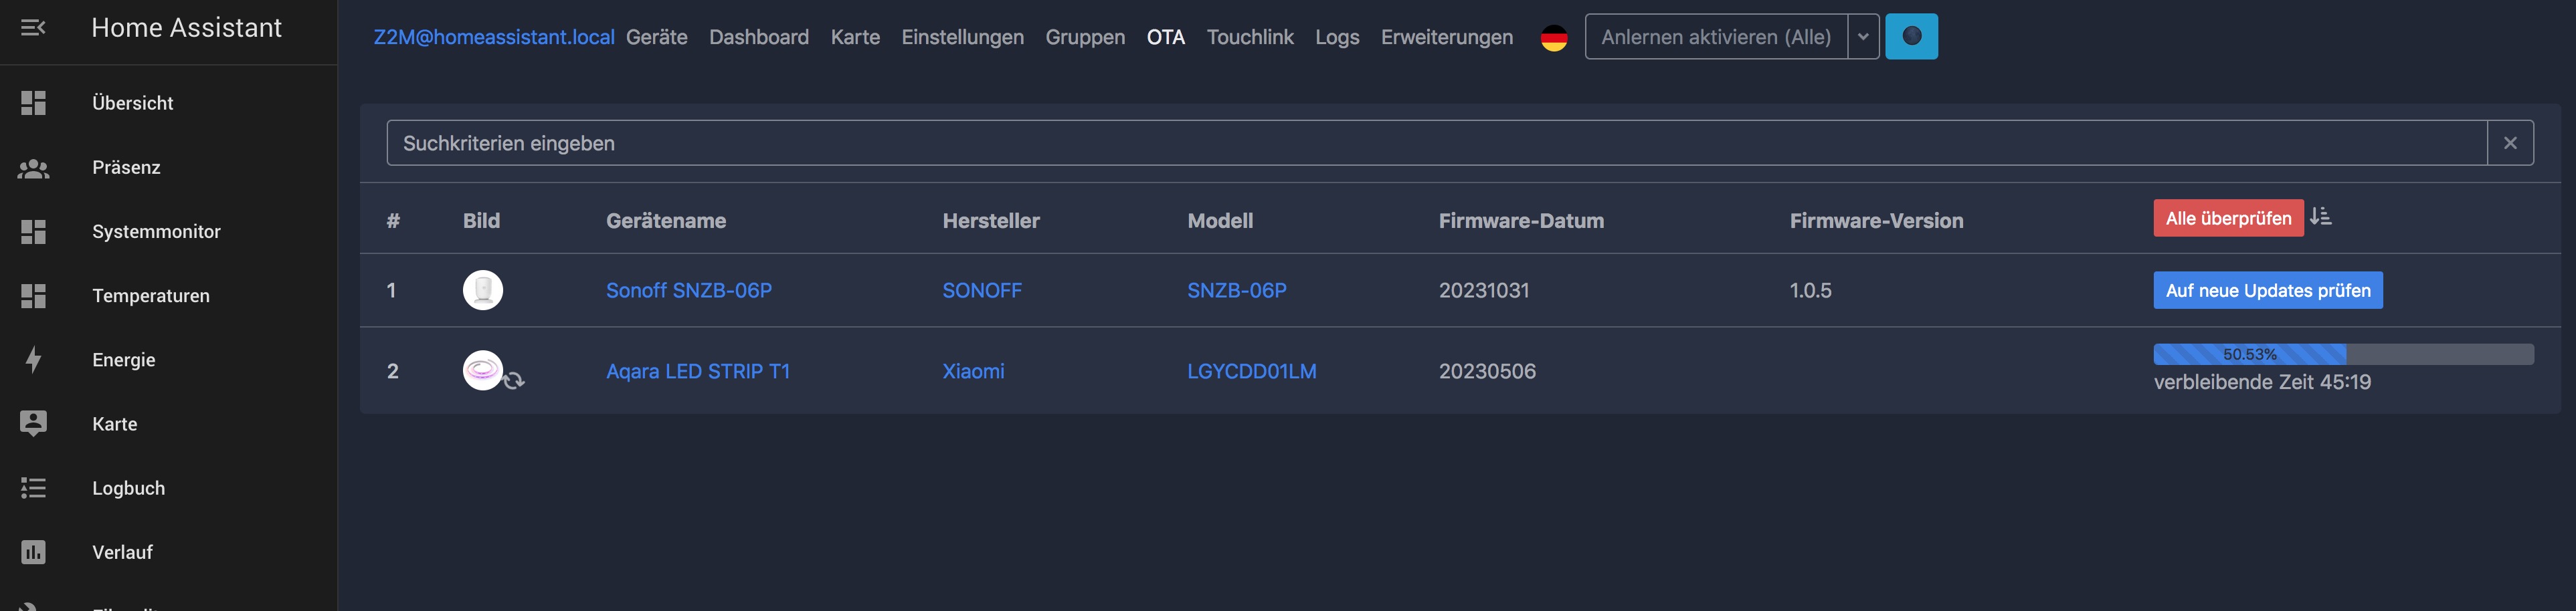
Task: Collapse the Home Assistant sidebar menu
Action: 33,28
